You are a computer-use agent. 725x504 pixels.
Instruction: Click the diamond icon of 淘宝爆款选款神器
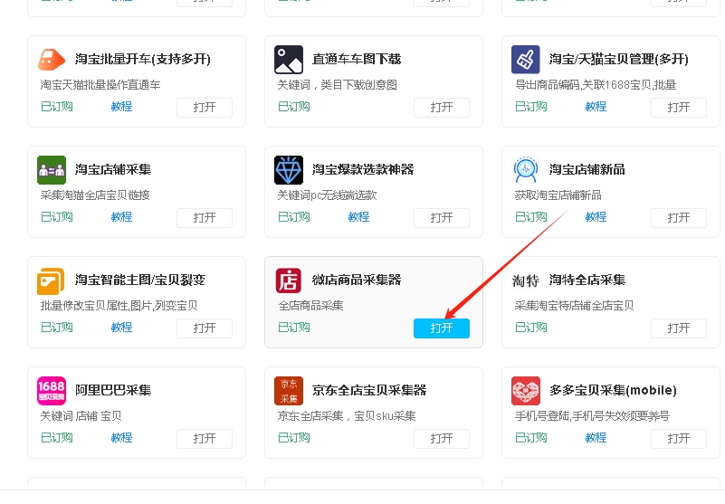289,170
